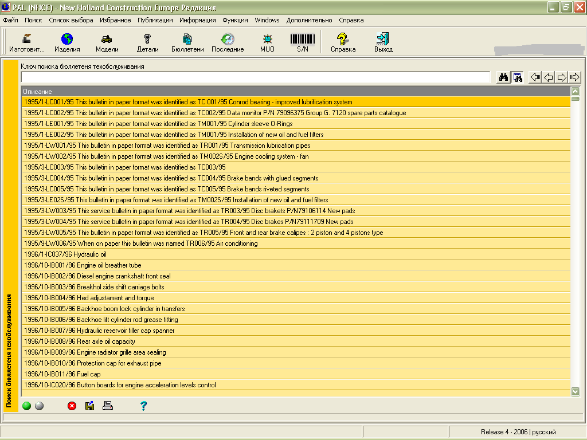587x440 pixels.
Task: Click the Изделия globe icon
Action: tap(67, 42)
